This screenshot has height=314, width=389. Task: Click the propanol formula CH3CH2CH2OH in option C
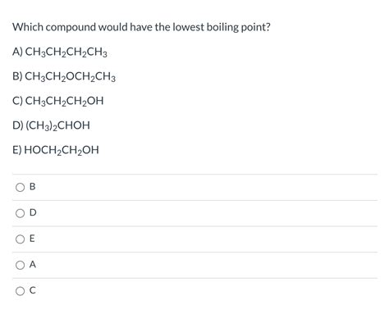click(64, 101)
